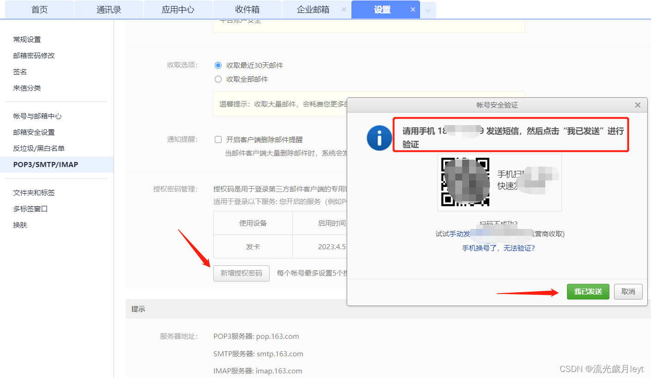This screenshot has height=378, width=651.
Task: Close the 企业邮箱 tab
Action: tap(344, 10)
